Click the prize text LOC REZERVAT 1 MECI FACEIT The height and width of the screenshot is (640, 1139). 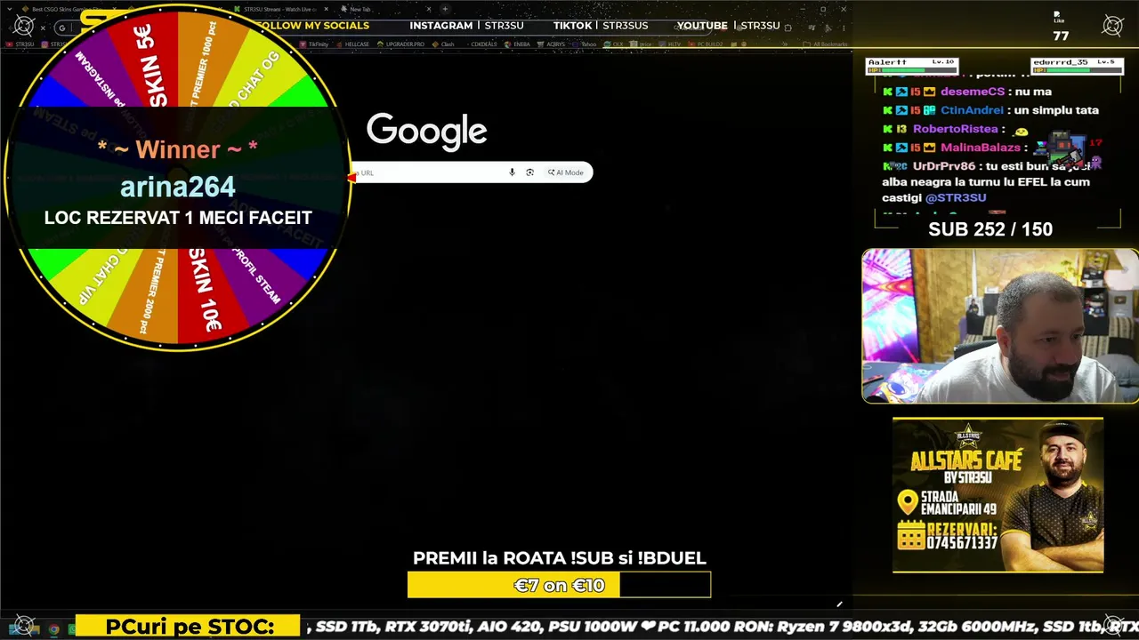click(178, 218)
